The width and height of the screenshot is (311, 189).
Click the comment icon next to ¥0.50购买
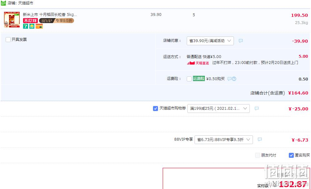tap(229, 79)
